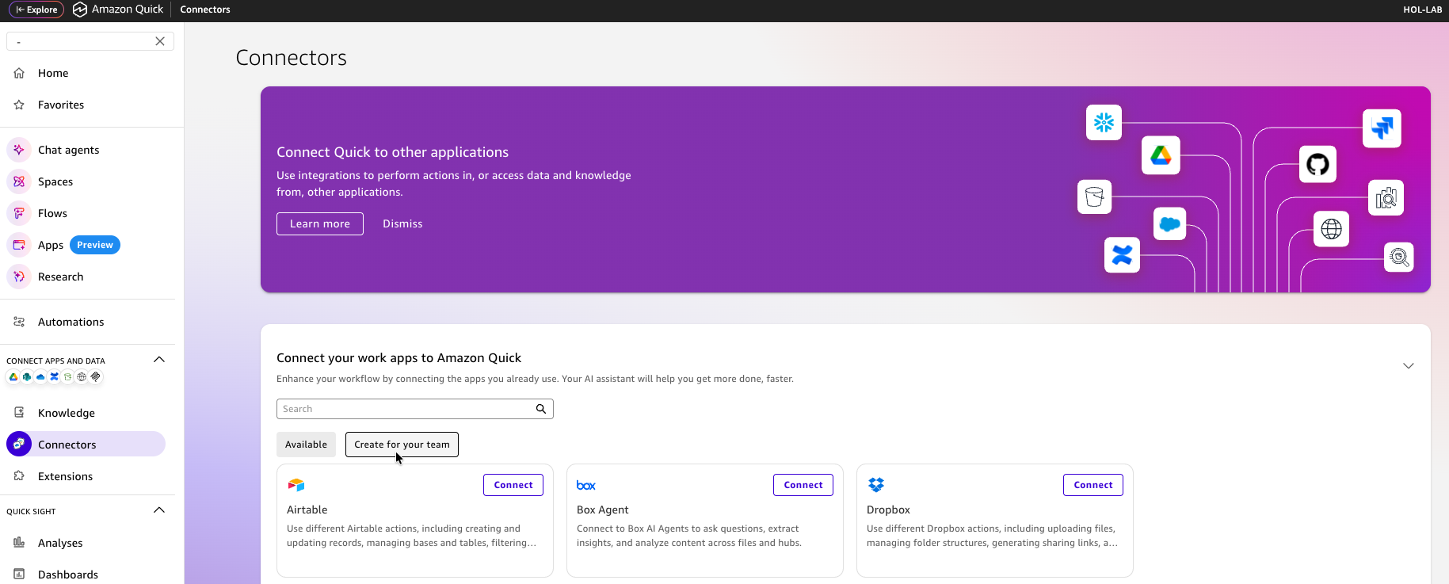Go to Spaces
Viewport: 1449px width, 584px height.
pyautogui.click(x=55, y=181)
